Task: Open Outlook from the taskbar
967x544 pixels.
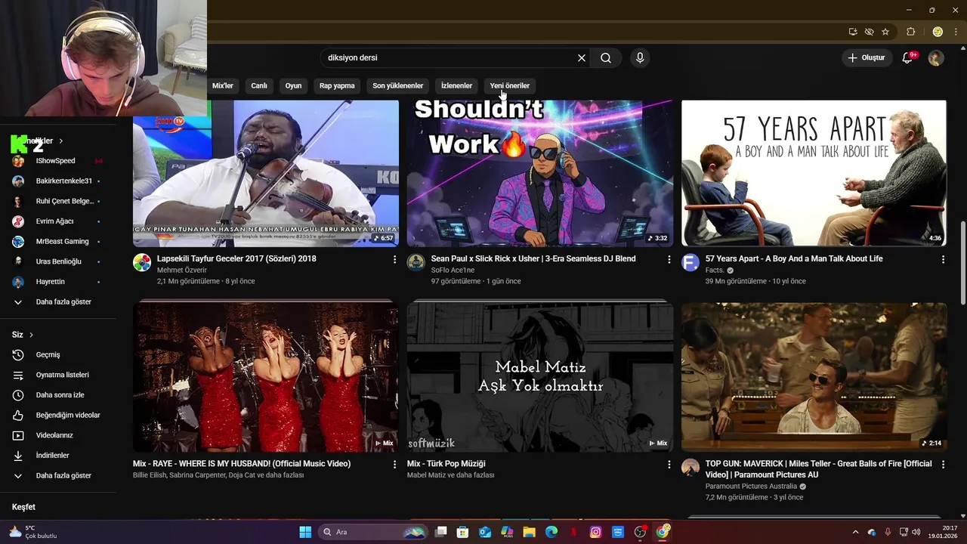Action: [485, 532]
